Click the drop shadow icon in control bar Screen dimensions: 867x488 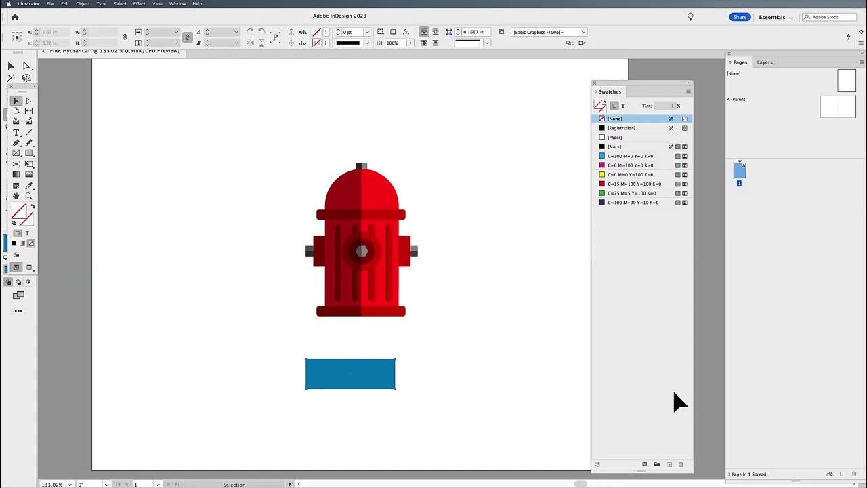(393, 32)
